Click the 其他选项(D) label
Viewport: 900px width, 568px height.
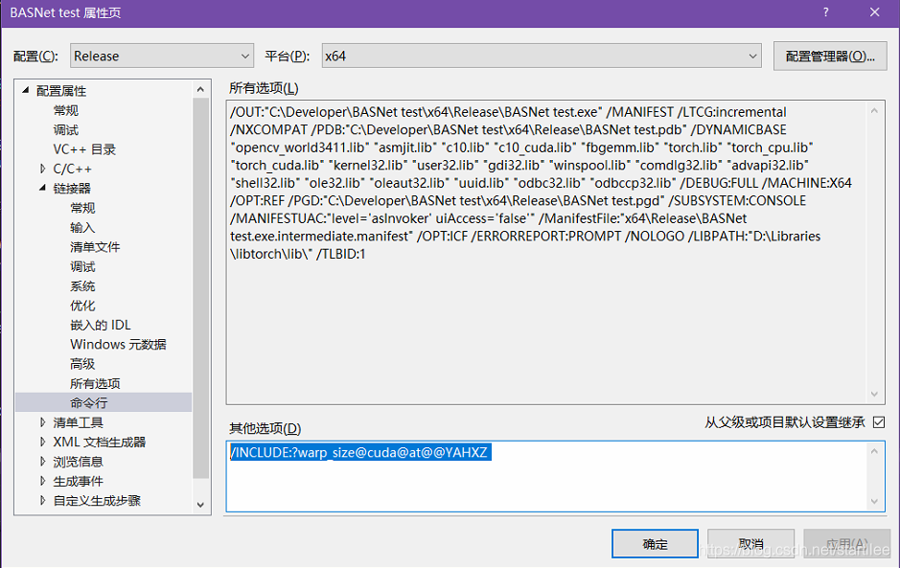click(x=265, y=428)
